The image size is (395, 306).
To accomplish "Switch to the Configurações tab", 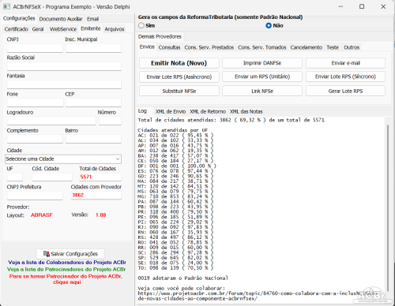I will [19, 18].
